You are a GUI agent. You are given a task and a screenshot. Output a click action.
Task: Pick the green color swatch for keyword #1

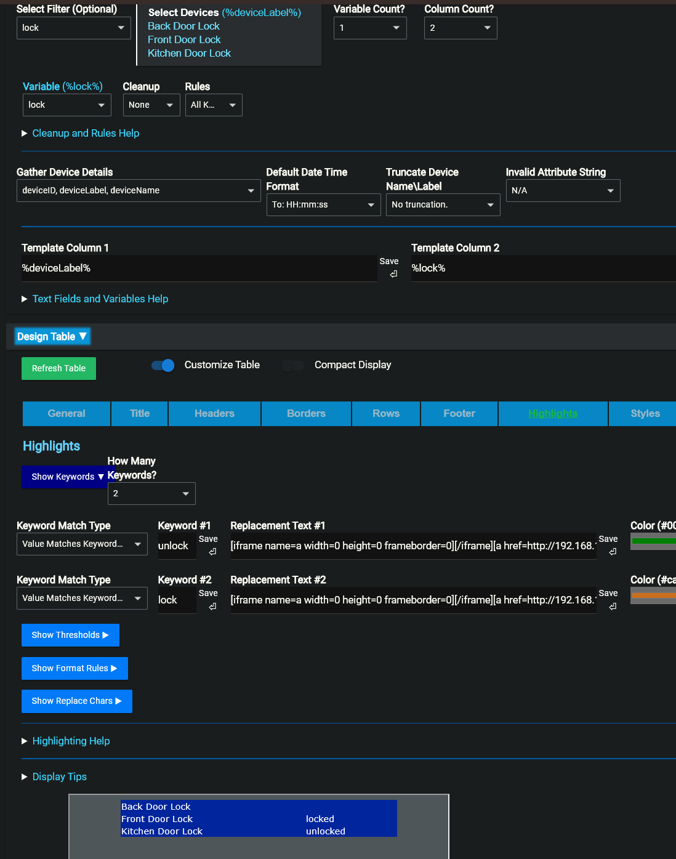pyautogui.click(x=653, y=541)
